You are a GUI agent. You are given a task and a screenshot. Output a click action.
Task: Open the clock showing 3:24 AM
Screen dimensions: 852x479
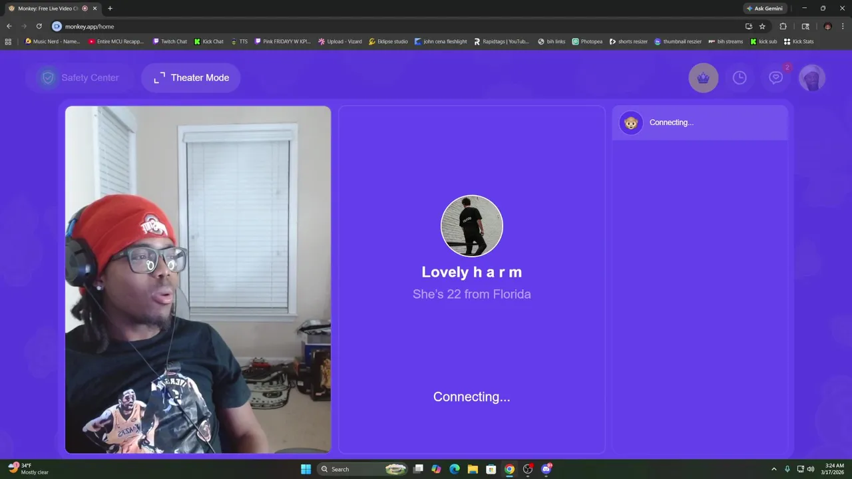point(834,469)
